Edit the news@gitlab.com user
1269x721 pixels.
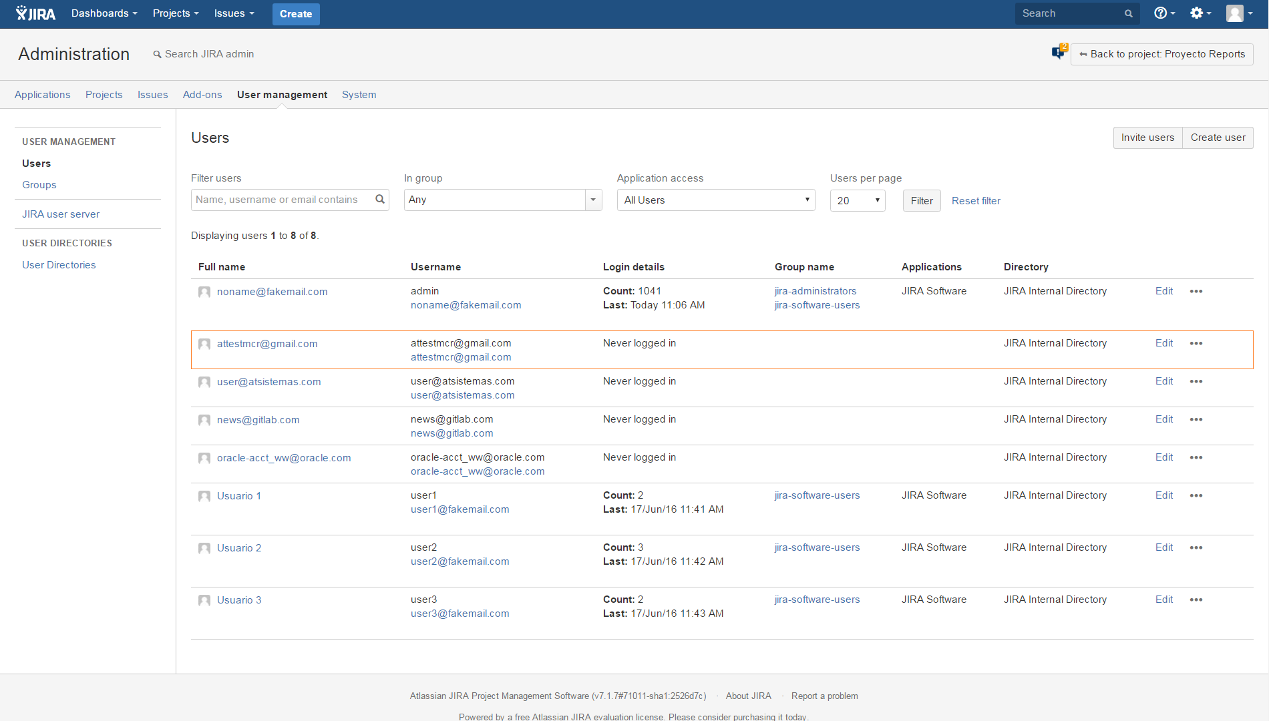[x=1164, y=419]
